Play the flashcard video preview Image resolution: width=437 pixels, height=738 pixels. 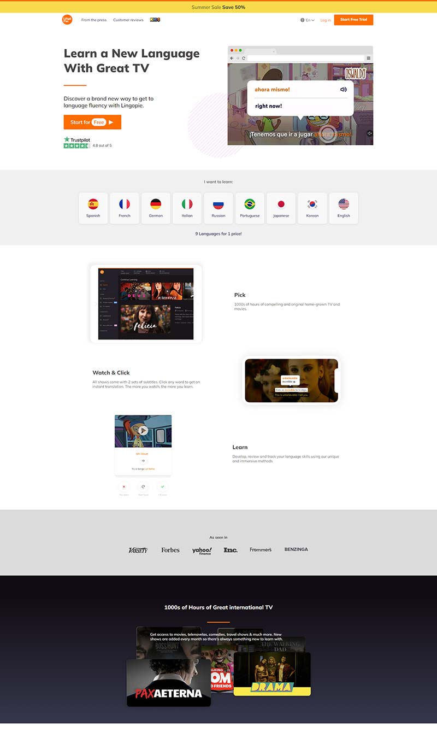coord(143,430)
